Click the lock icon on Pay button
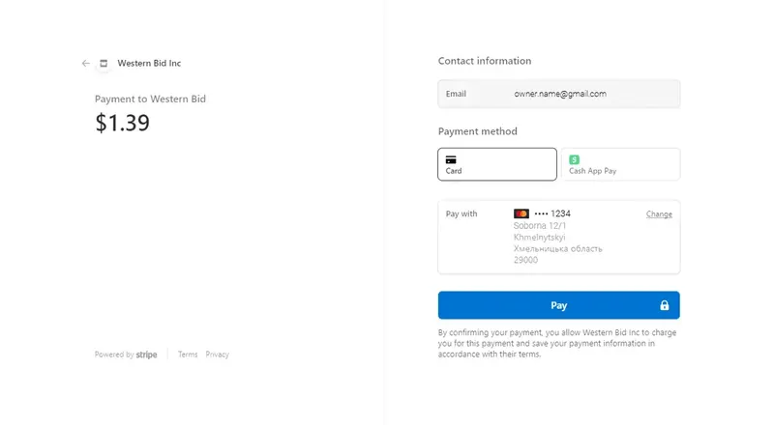 tap(665, 305)
